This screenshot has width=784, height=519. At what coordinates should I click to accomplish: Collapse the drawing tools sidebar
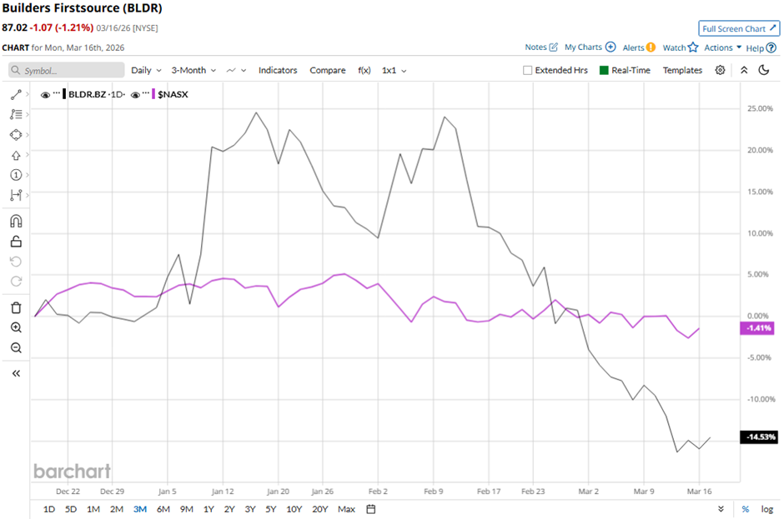[x=16, y=374]
